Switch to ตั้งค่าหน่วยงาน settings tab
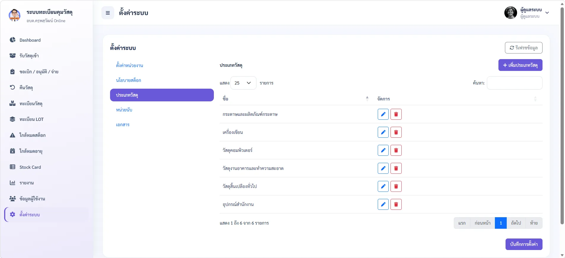 (162, 65)
